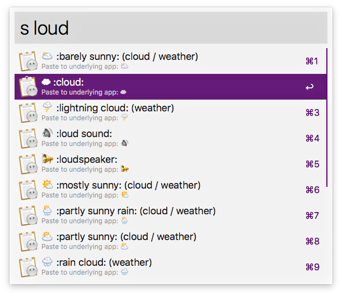This screenshot has height=296, width=342.
Task: Click clipboard icon on loudspeaker row
Action: [x=28, y=164]
